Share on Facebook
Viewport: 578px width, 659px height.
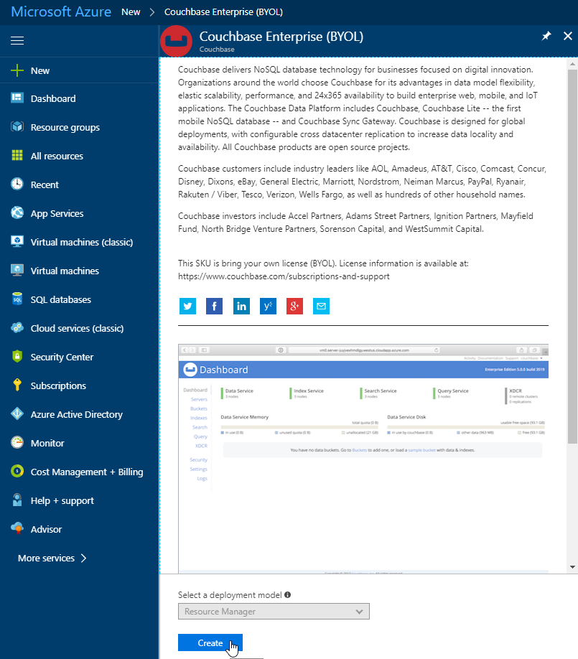coord(215,306)
